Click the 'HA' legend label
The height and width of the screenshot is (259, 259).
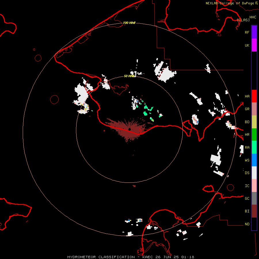[x=247, y=96]
